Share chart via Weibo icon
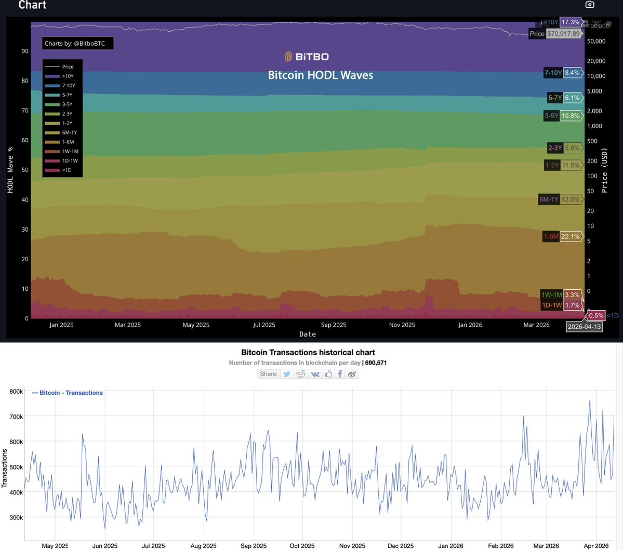Screen dimensions: 623x550 click(352, 374)
